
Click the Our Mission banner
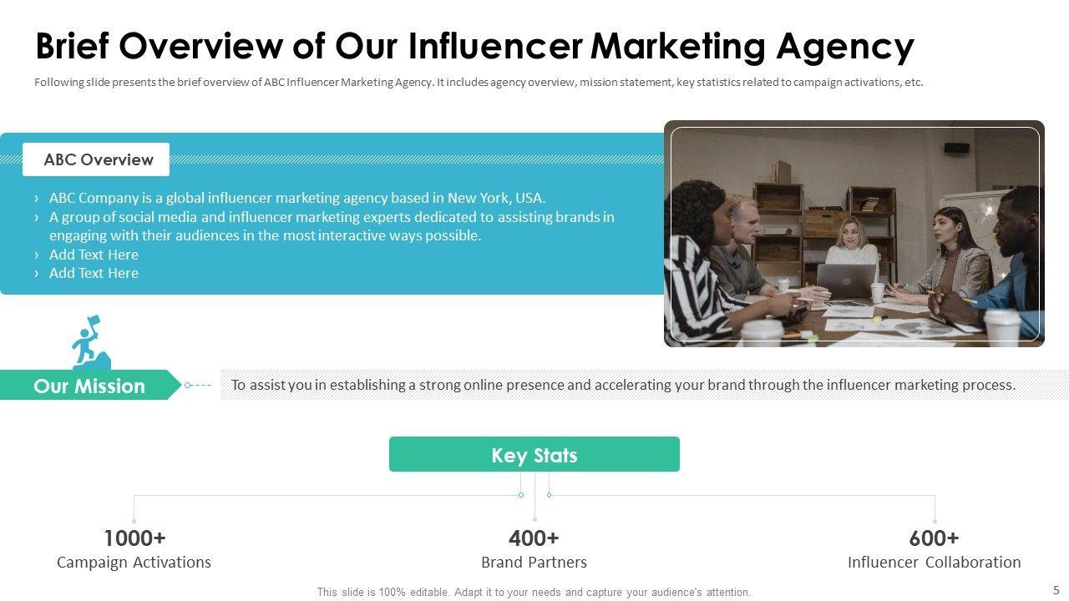pos(89,386)
